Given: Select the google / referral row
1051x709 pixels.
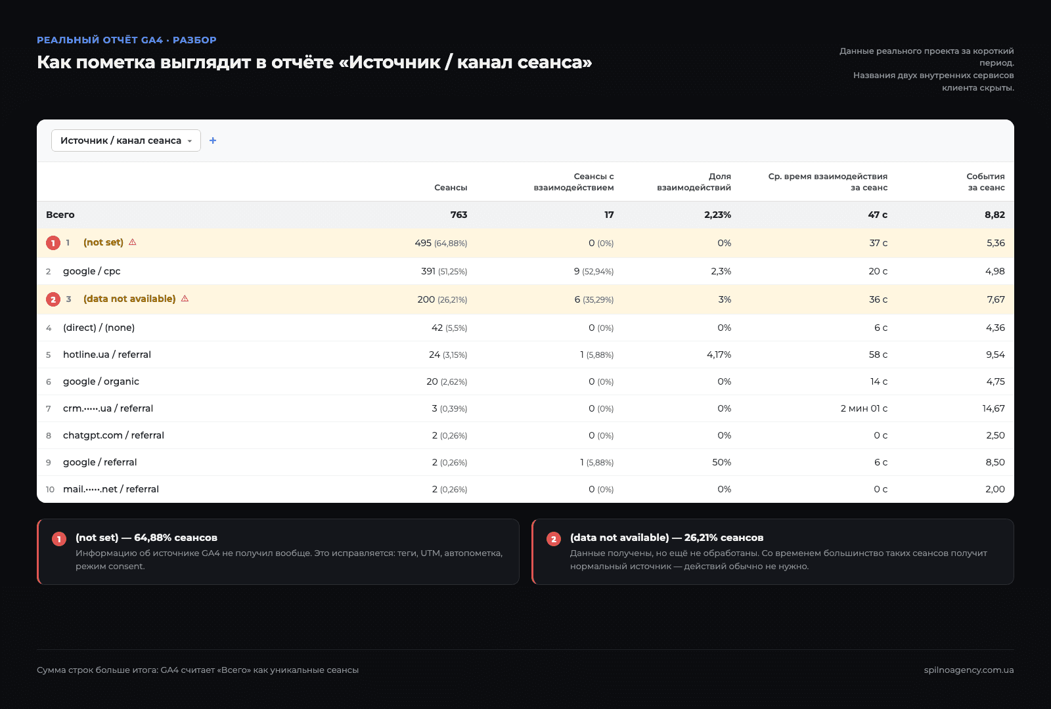Looking at the screenshot, I should 525,462.
